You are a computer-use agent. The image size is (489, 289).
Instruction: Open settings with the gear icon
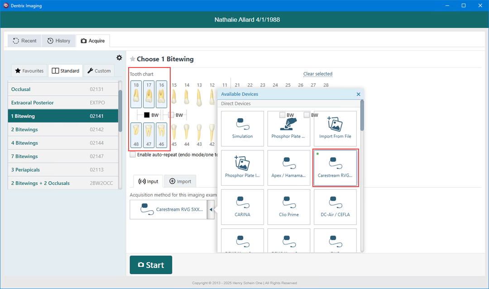pyautogui.click(x=119, y=58)
